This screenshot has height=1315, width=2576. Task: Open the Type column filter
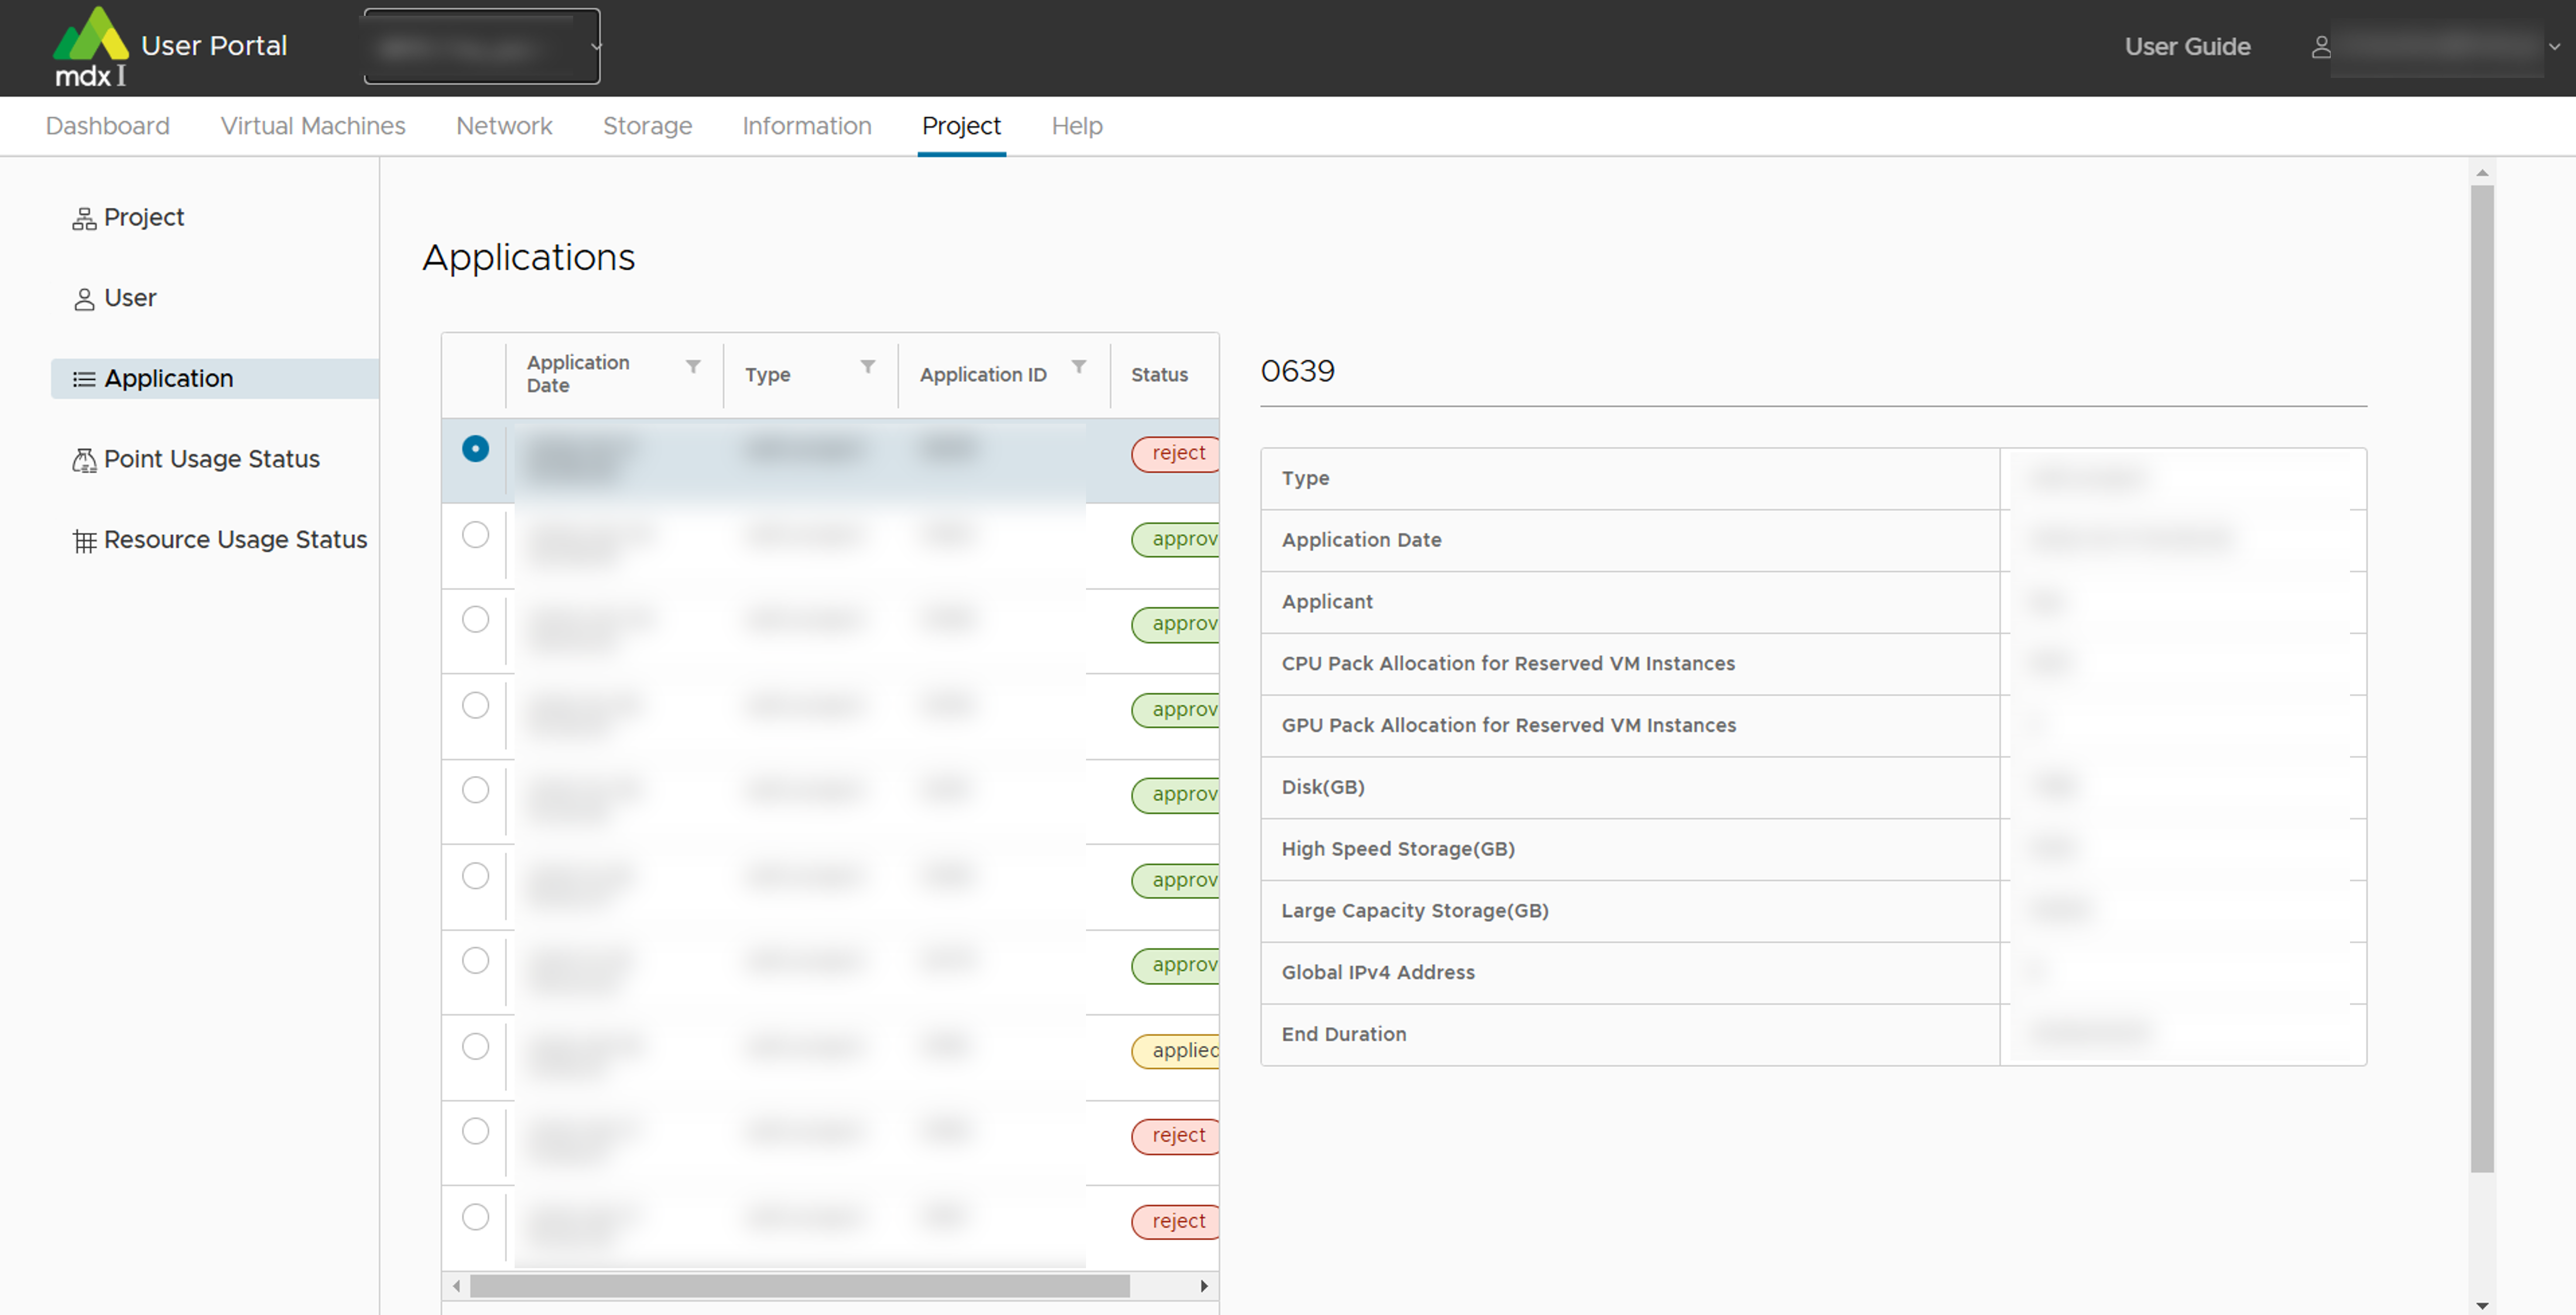coord(868,367)
